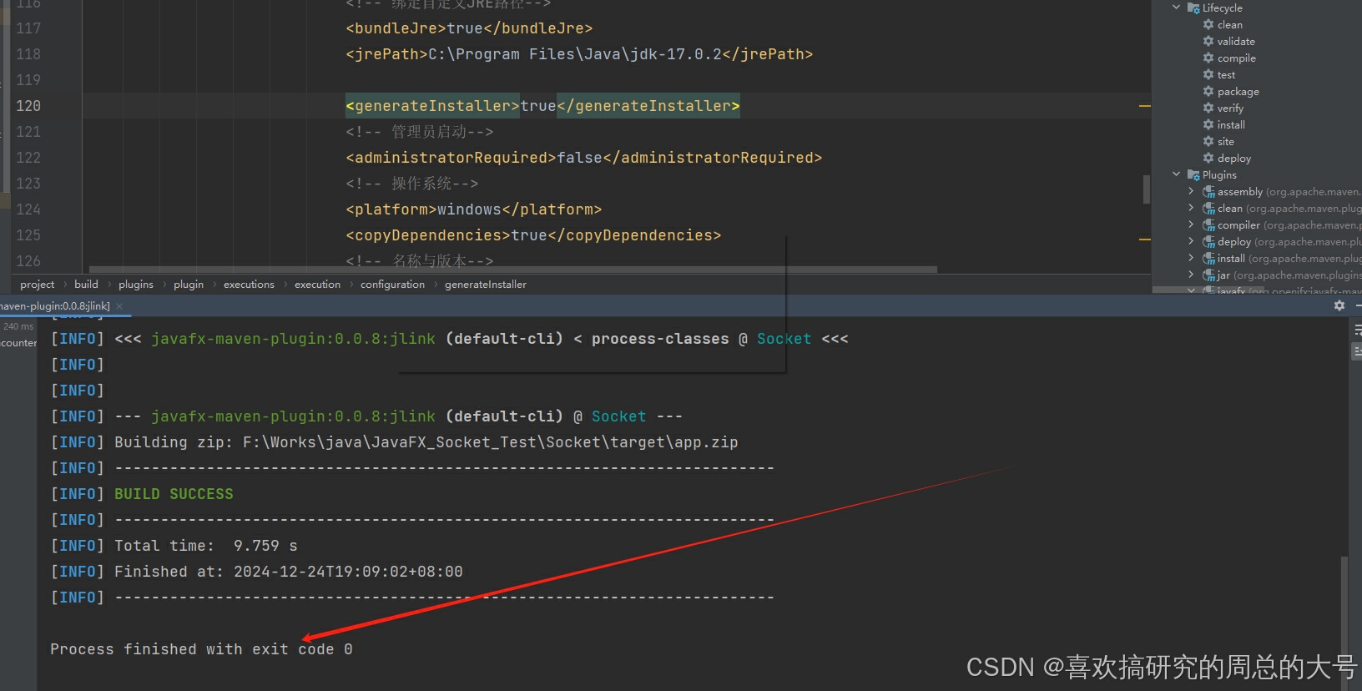Click the compiler plugin Maven icon
The width and height of the screenshot is (1362, 691).
click(1208, 224)
